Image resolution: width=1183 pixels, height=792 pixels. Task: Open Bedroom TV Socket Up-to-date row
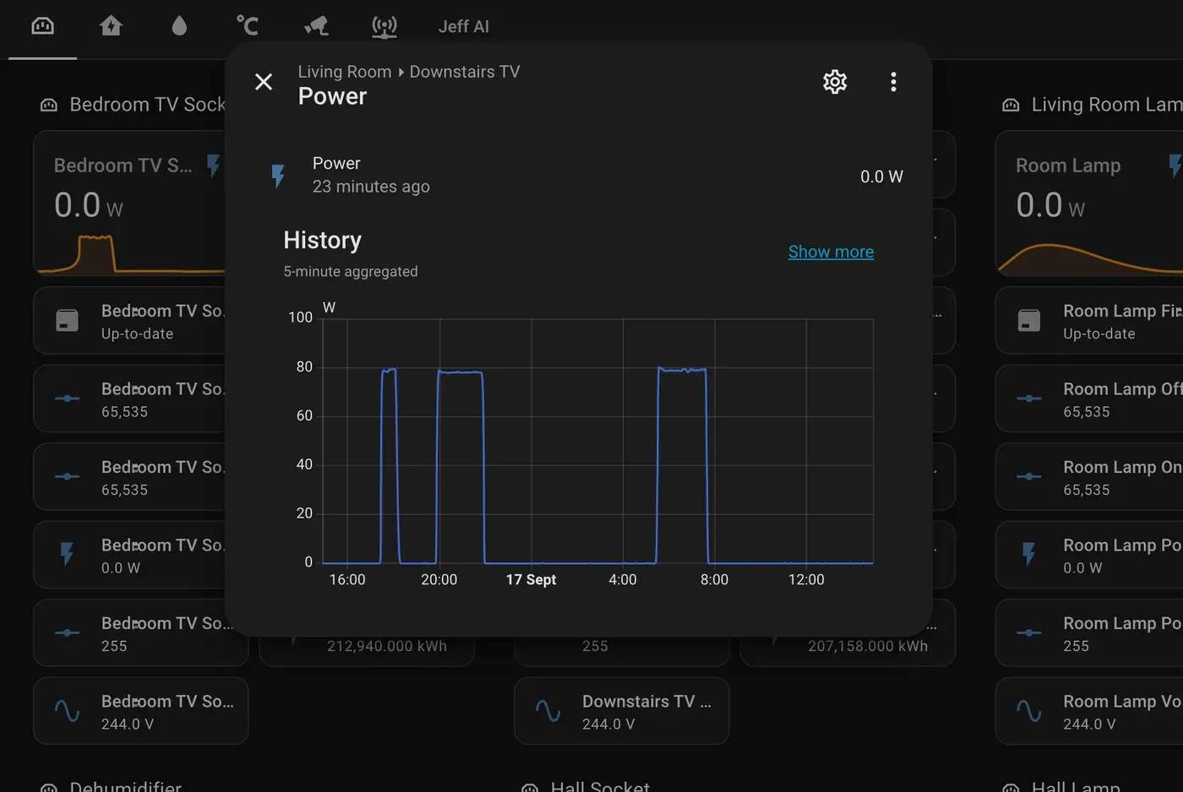(x=129, y=321)
